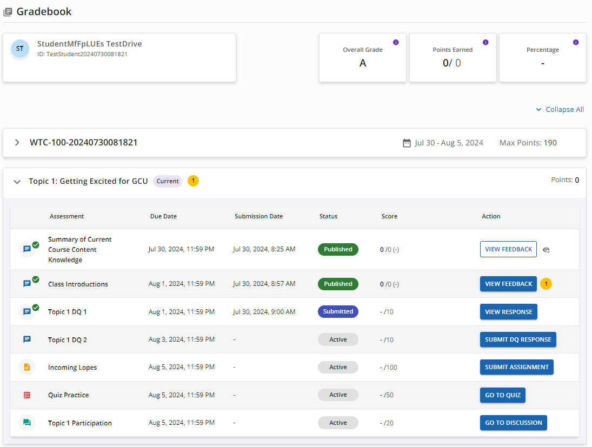Click the Submitted status of Topic 1 DQ 1

coord(338,311)
